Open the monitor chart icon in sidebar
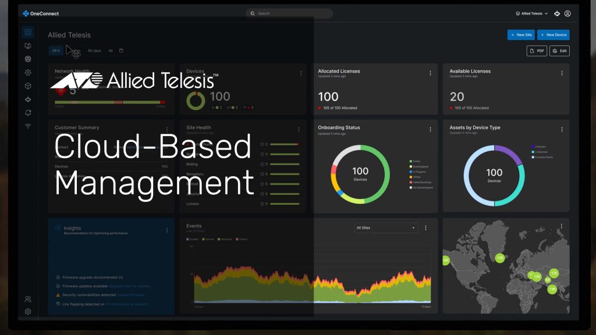The image size is (596, 335). tap(28, 46)
